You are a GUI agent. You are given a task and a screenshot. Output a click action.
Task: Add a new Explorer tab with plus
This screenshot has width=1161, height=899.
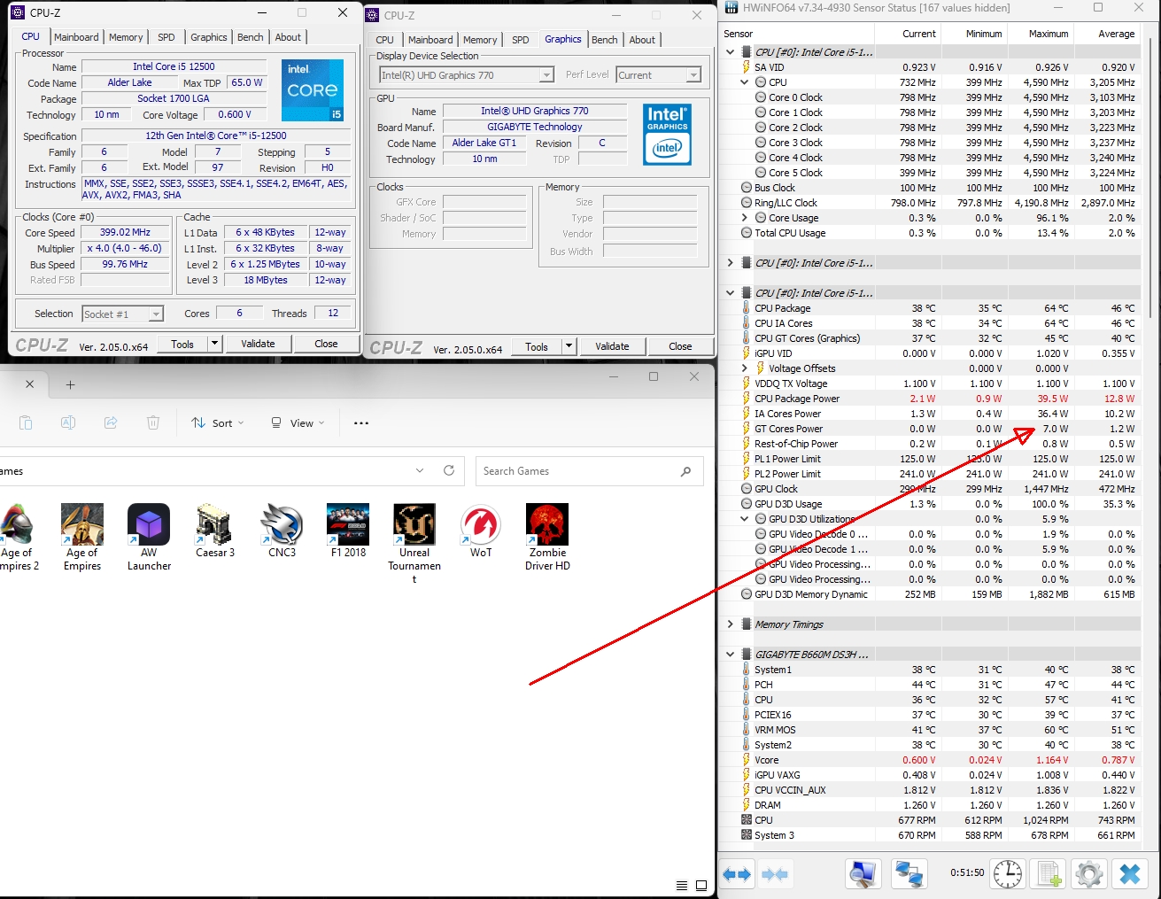pos(70,384)
